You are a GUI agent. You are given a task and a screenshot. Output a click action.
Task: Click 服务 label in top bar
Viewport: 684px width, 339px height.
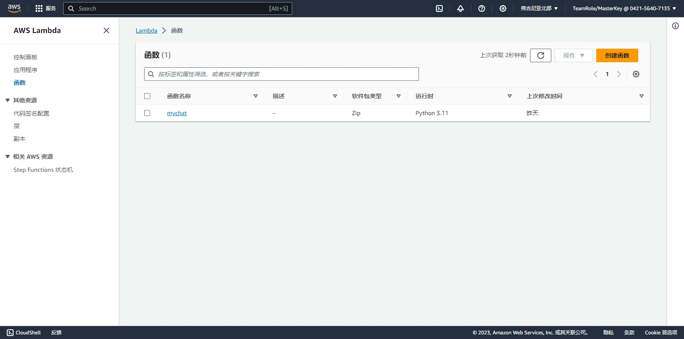(x=51, y=8)
